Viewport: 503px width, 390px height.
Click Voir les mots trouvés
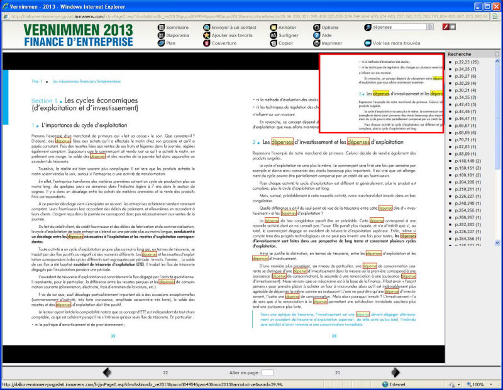tap(392, 43)
